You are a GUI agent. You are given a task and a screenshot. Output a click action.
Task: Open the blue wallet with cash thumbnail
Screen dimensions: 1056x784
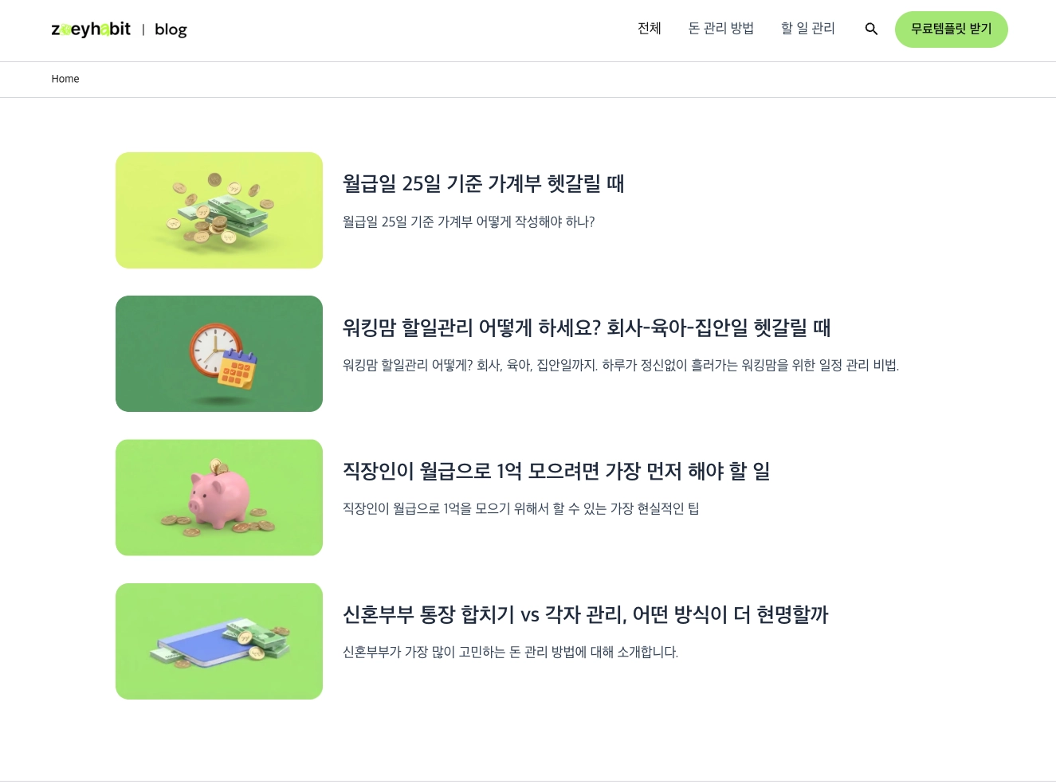click(x=219, y=641)
